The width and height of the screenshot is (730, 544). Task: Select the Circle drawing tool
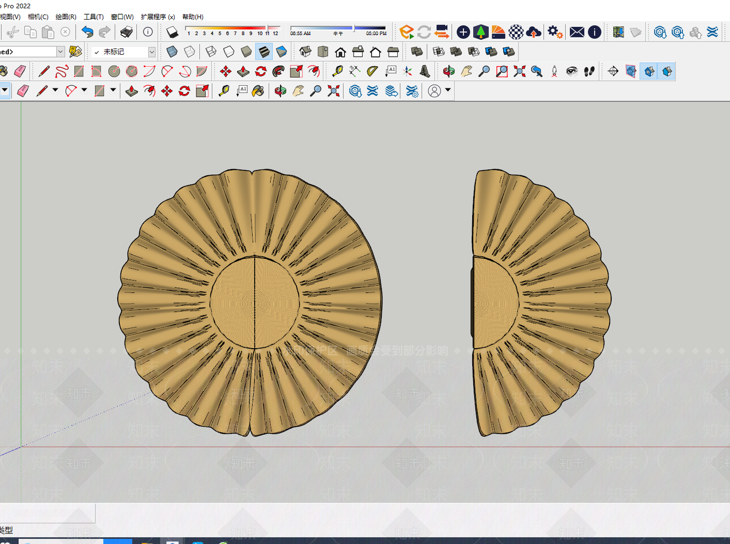[114, 71]
